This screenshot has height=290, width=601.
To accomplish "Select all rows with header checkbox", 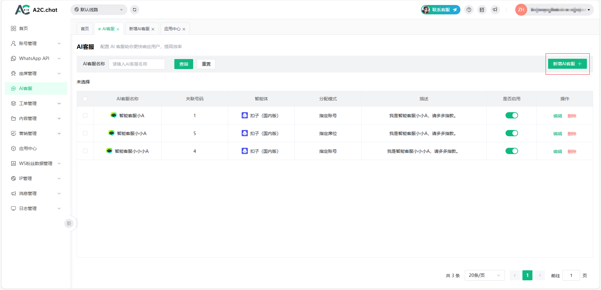I will pos(85,99).
